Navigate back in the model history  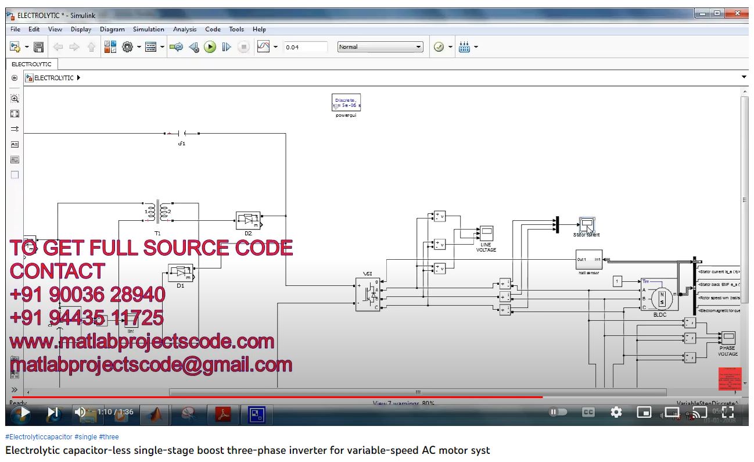click(58, 47)
